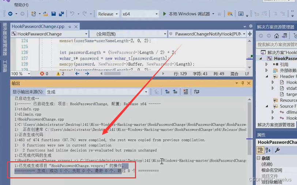297x185 pixels.
Task: Click the warning count indicator showing 2
Action: [60, 73]
